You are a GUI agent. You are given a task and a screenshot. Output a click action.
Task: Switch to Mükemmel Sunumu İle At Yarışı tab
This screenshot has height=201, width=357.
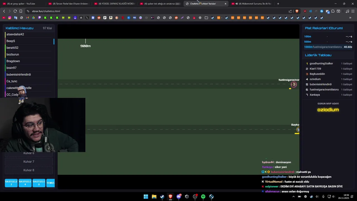tap(252, 4)
